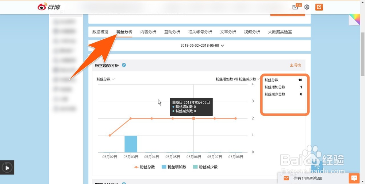Click the 05月08日 data point on line
Screen dimensions: 365x184
point(235,118)
